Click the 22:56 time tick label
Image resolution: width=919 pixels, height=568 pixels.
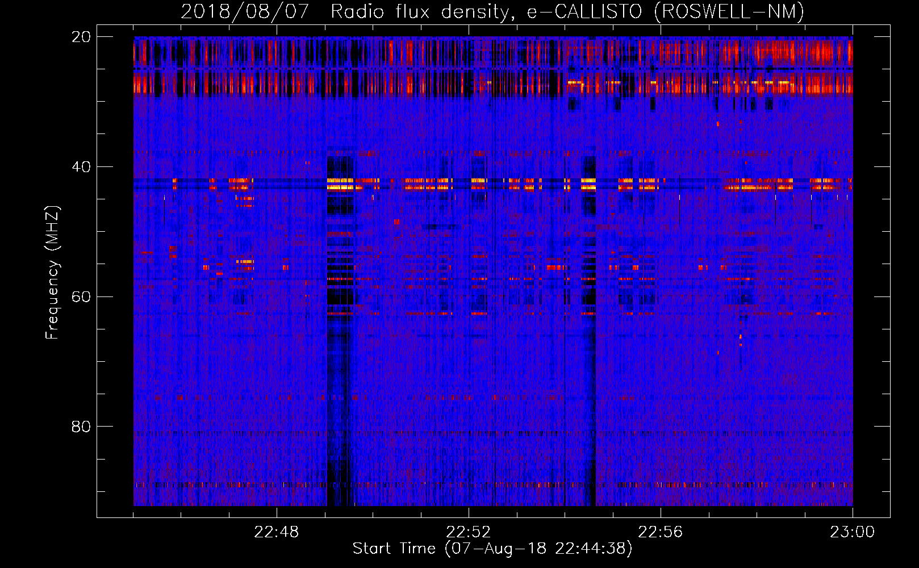point(661,532)
